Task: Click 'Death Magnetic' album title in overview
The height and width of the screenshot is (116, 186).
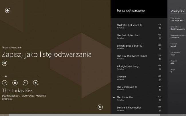Action: (x=178, y=29)
